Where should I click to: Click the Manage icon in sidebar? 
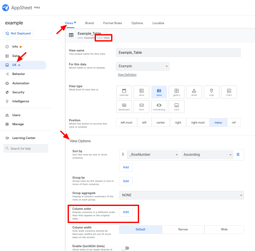7,124
